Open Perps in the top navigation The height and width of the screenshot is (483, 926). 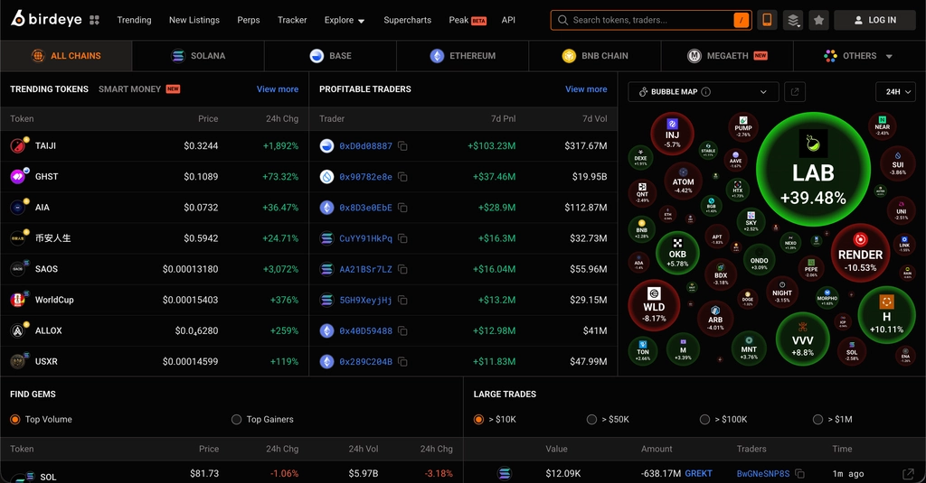pos(249,20)
